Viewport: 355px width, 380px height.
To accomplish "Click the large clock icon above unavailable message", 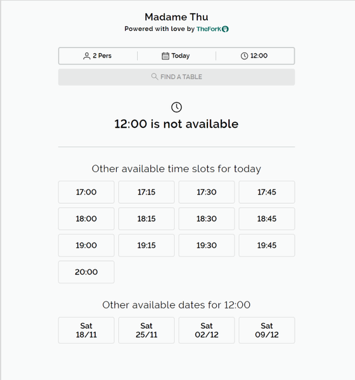I will click(176, 107).
